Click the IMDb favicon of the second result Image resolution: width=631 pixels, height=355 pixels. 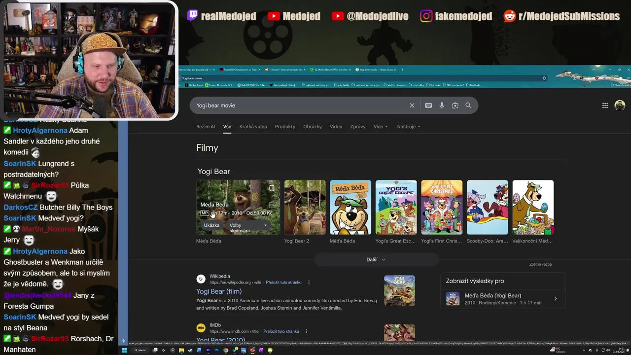coord(201,328)
